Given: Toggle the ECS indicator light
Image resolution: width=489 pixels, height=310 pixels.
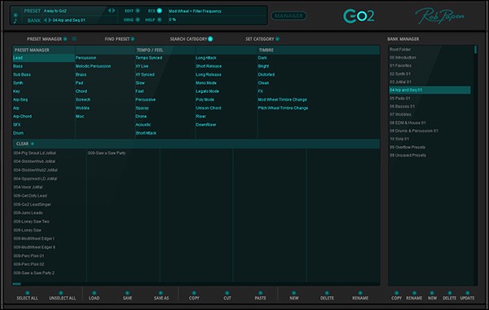Looking at the screenshot, I should pos(160,11).
